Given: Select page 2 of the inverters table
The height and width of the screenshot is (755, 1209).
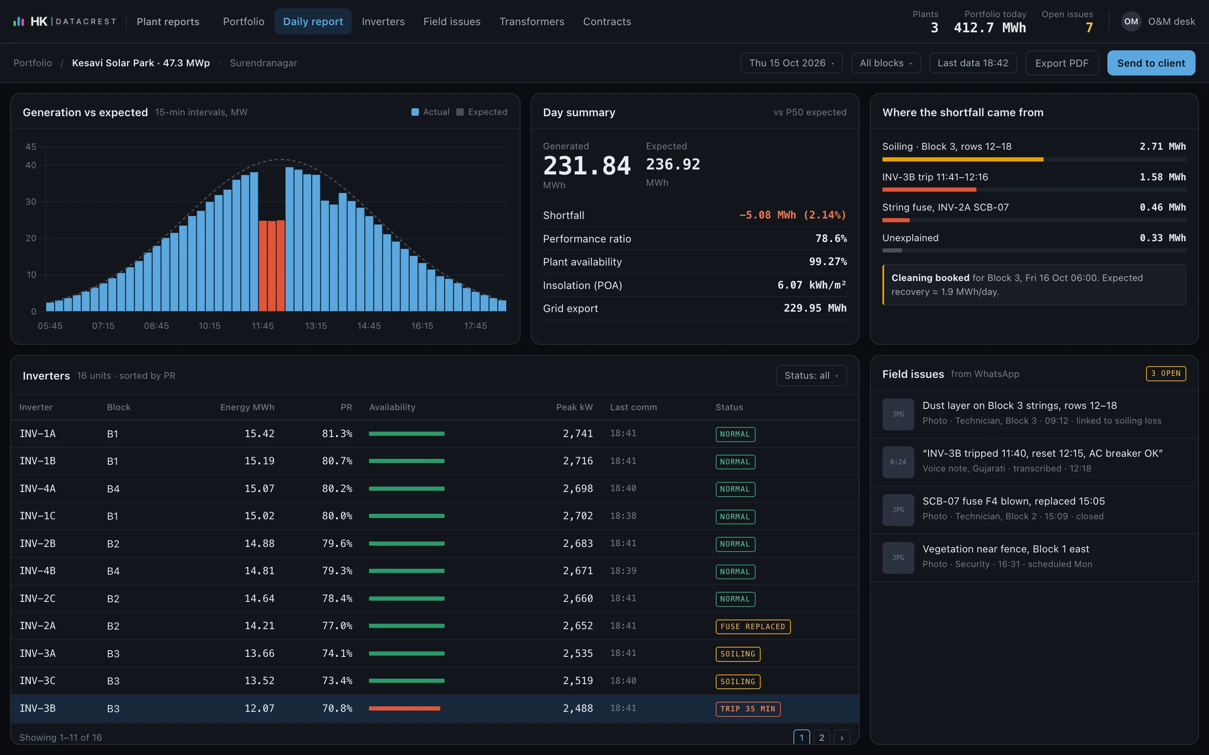Looking at the screenshot, I should coord(822,737).
